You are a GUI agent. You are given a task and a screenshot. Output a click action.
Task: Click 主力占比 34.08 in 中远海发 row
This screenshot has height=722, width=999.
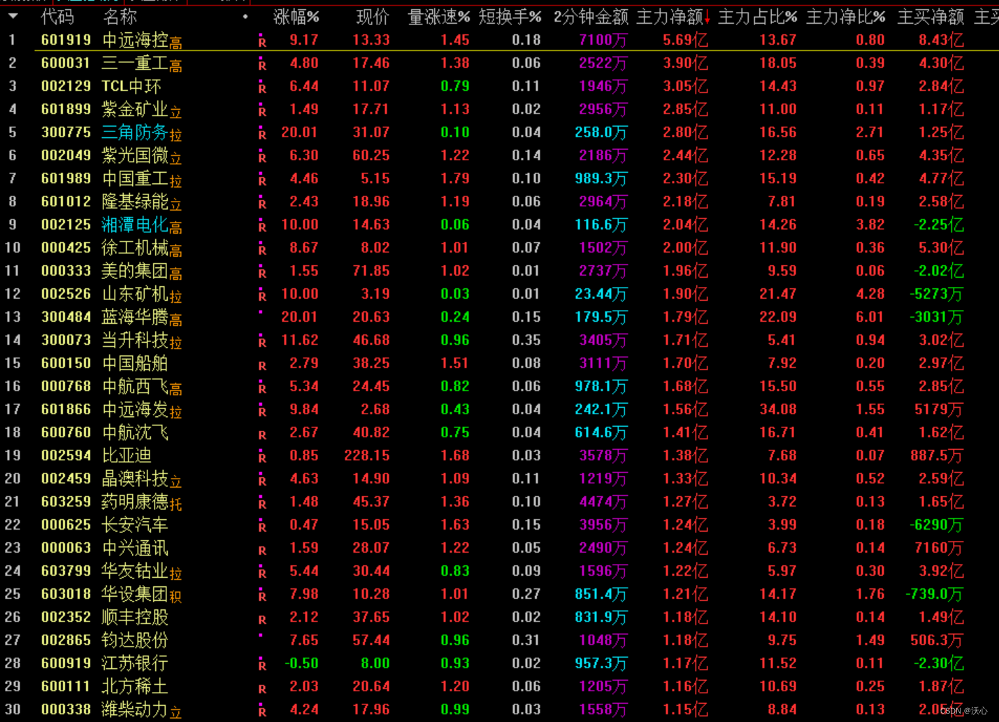coord(778,410)
